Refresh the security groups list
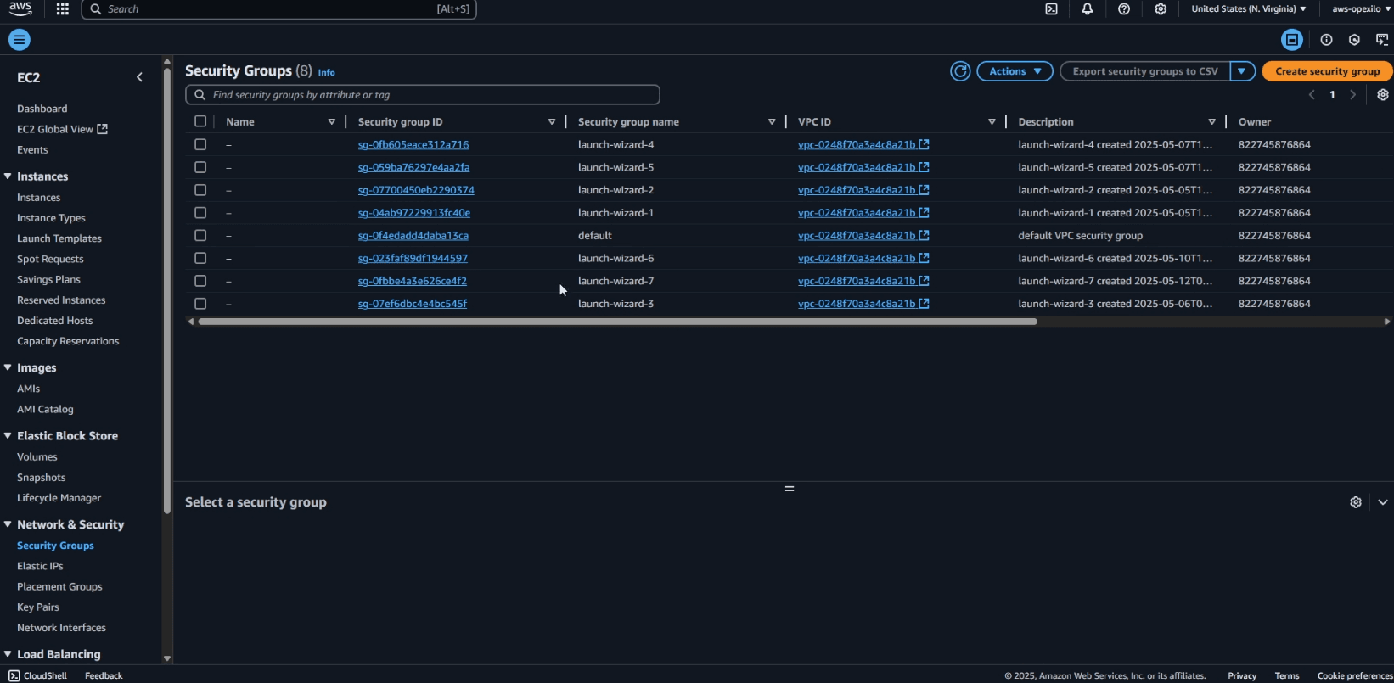The width and height of the screenshot is (1394, 683). pos(960,71)
